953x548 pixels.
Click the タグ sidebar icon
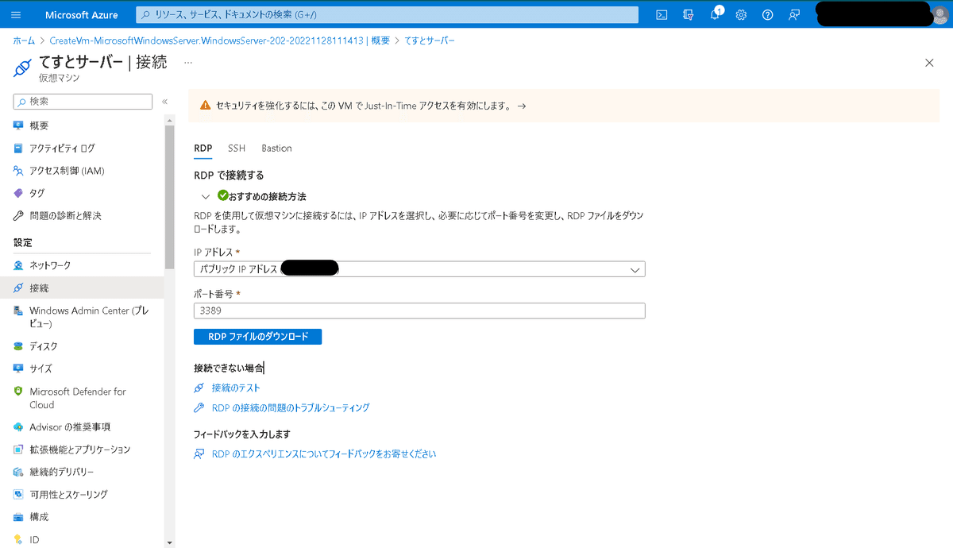click(18, 193)
